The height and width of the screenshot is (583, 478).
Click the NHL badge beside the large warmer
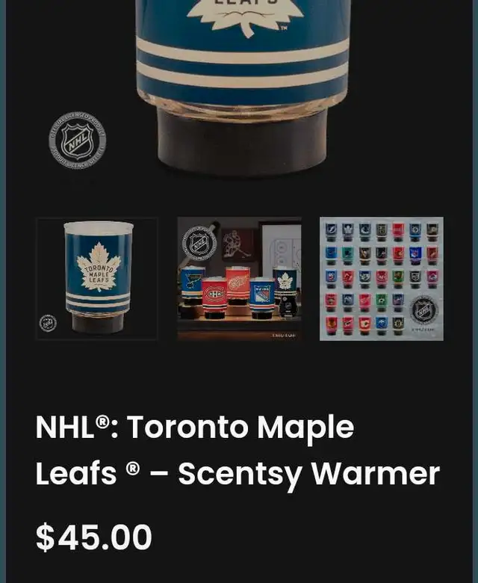[x=78, y=141]
